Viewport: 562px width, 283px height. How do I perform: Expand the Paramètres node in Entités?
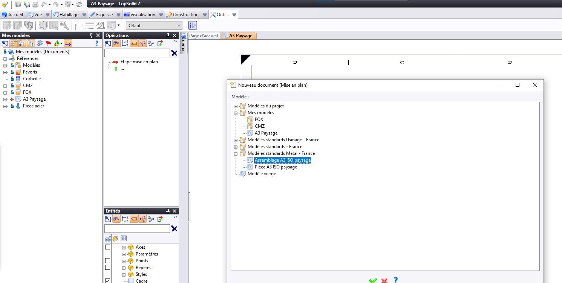coord(124,254)
